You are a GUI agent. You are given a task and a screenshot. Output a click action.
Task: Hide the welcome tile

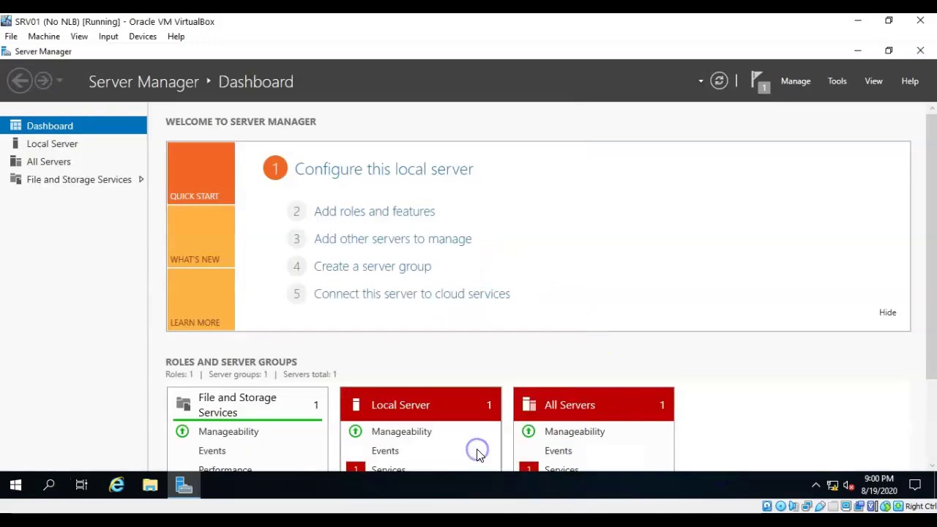tap(887, 313)
